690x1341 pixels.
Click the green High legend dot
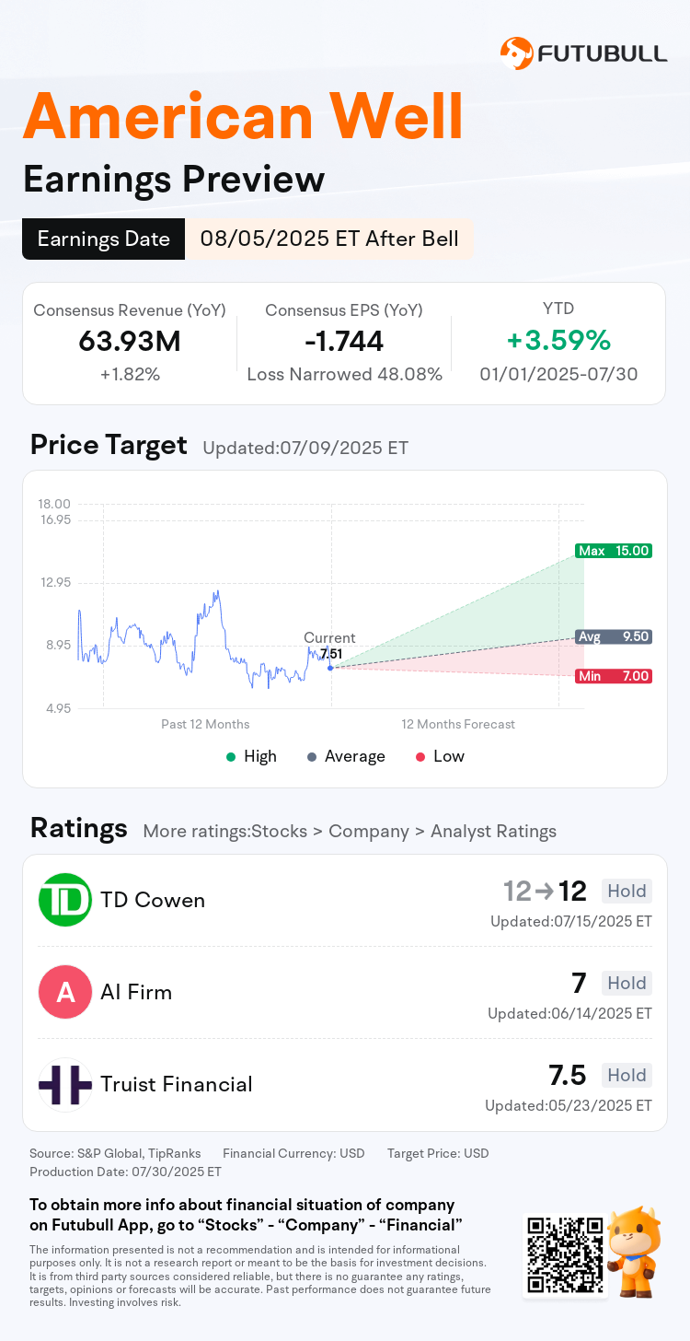(231, 757)
